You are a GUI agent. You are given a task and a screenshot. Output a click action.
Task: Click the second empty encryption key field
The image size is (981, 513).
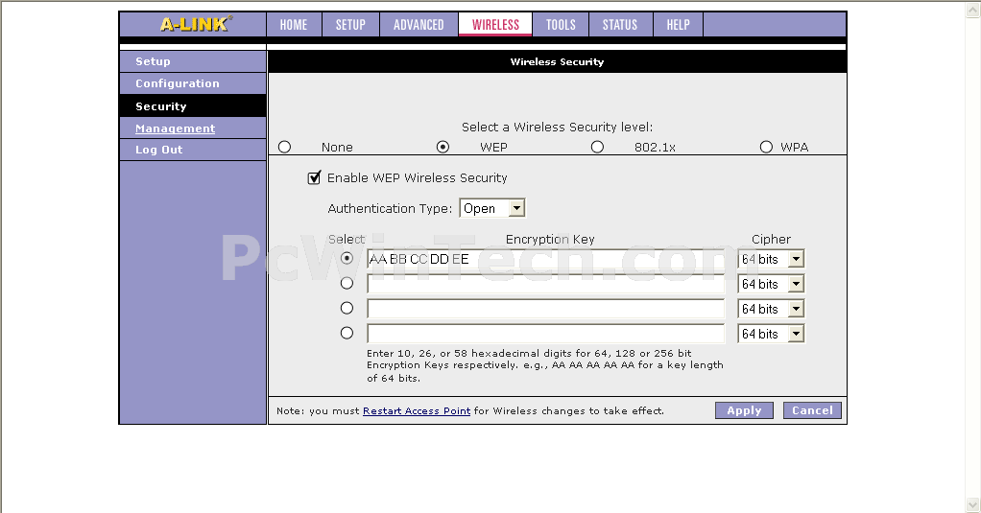tap(545, 284)
